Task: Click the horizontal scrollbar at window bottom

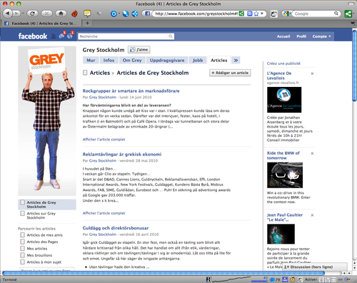Action: coord(164,273)
